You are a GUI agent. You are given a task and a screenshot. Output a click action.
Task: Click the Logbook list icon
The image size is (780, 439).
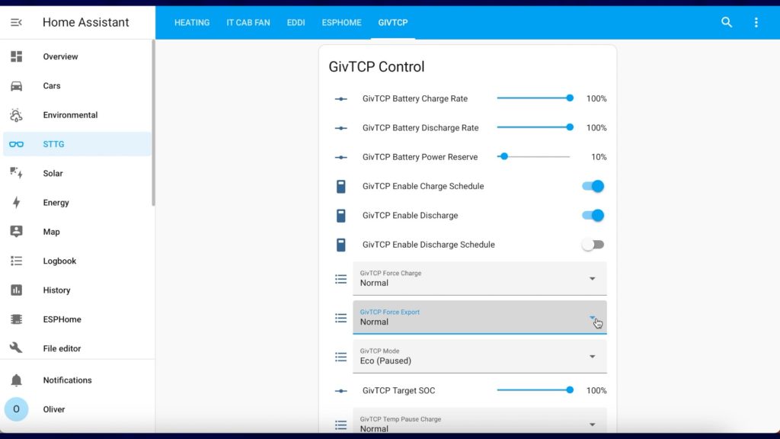pos(17,261)
